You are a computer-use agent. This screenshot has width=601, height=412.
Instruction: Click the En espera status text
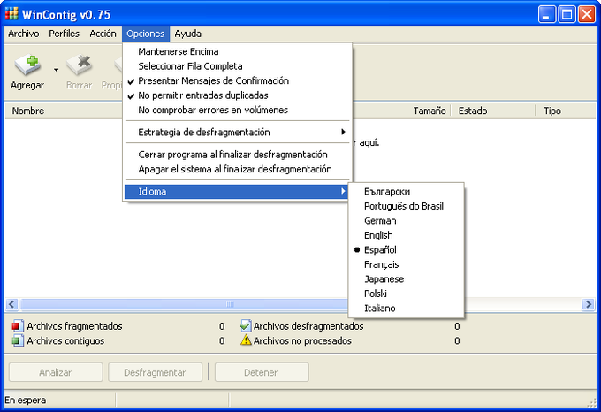click(x=26, y=401)
